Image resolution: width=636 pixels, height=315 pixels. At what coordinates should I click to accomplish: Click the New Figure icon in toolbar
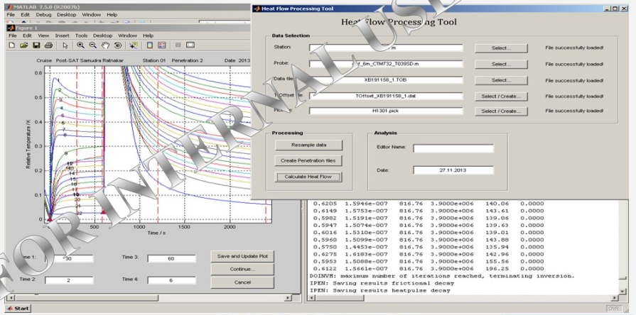[12, 45]
